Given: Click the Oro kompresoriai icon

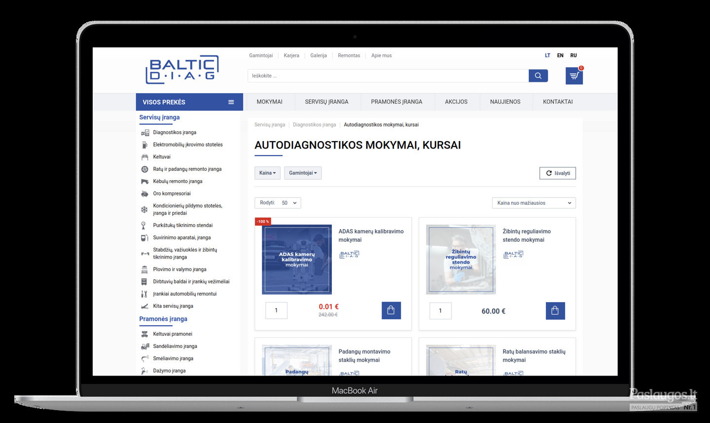Looking at the screenshot, I should click(x=144, y=194).
